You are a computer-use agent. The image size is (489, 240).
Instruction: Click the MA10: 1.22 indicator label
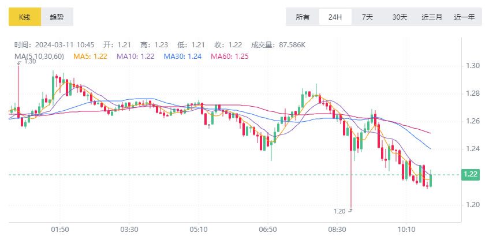click(x=136, y=57)
